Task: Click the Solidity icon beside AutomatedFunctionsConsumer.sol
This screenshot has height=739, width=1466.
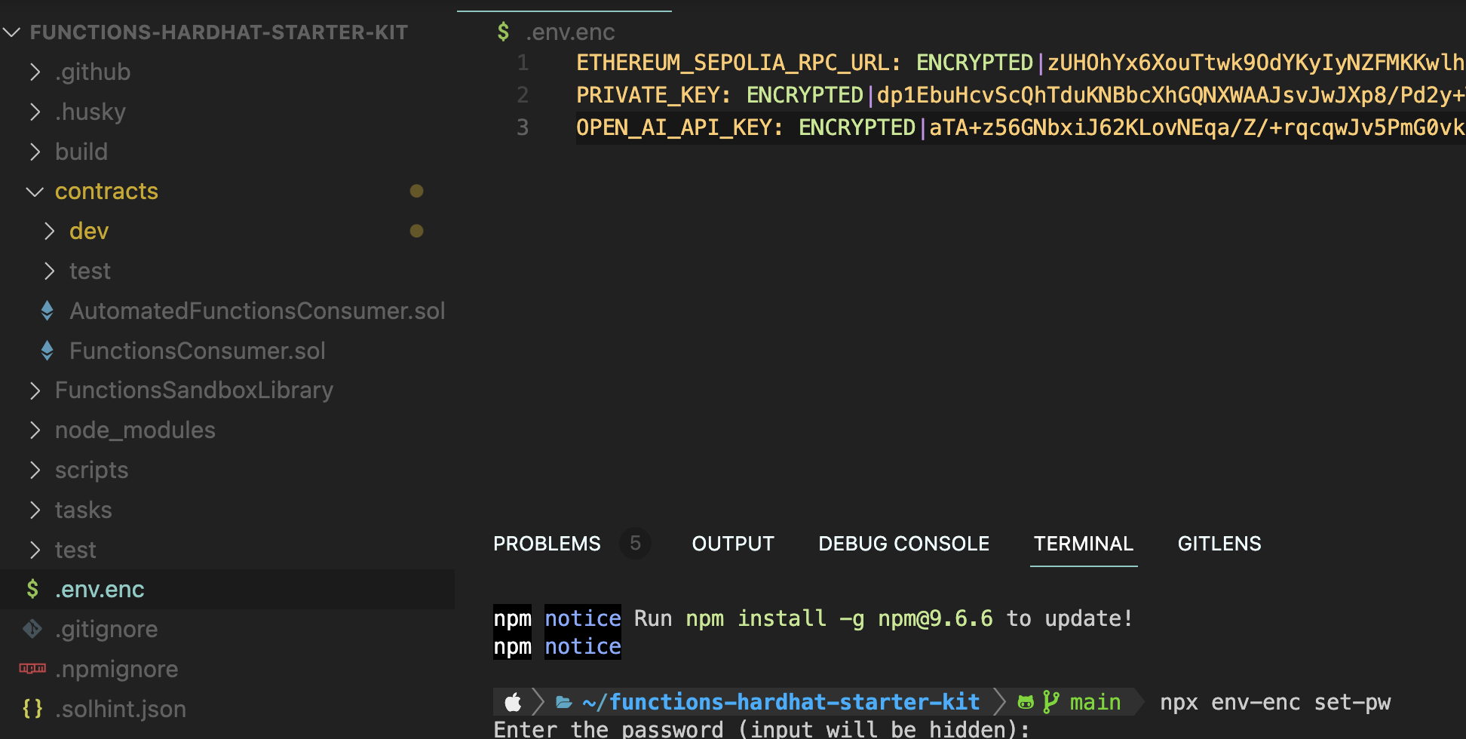Action: click(x=47, y=310)
